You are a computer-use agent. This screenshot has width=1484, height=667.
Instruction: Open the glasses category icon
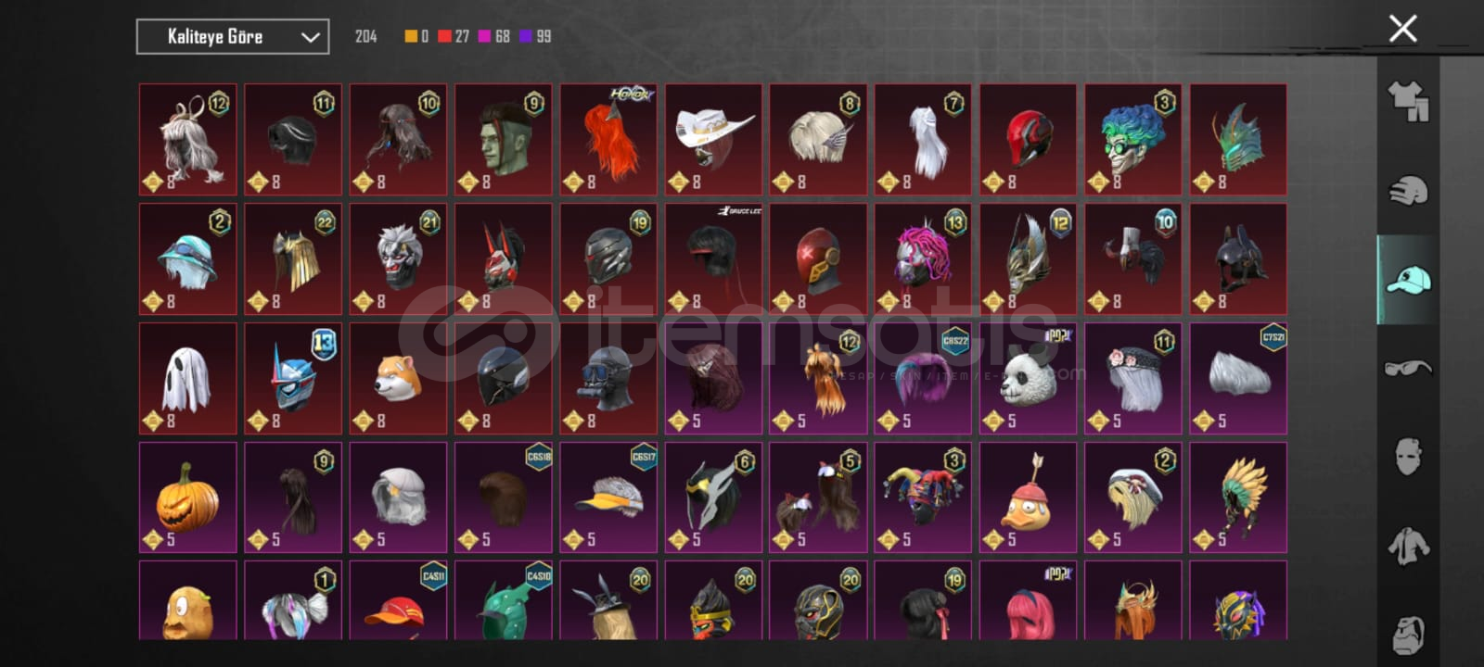click(1408, 369)
